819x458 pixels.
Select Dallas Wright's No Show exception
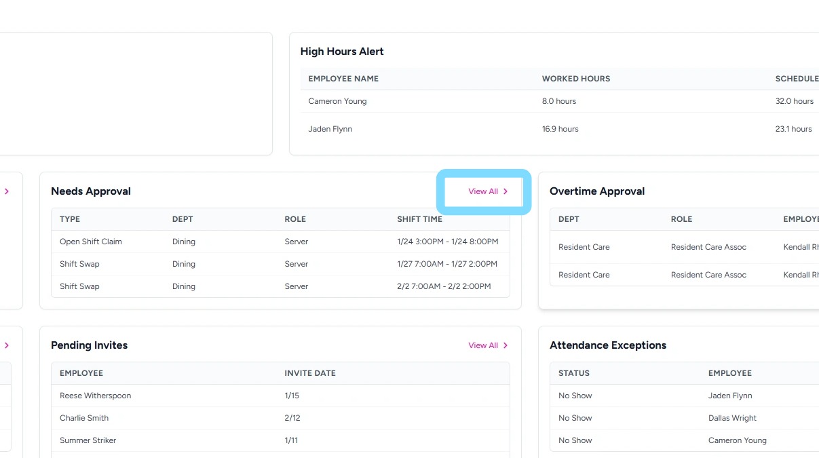732,418
